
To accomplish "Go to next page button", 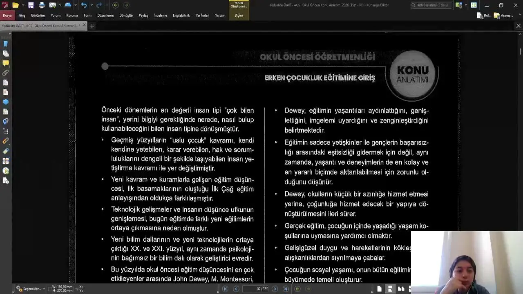I will point(275,289).
